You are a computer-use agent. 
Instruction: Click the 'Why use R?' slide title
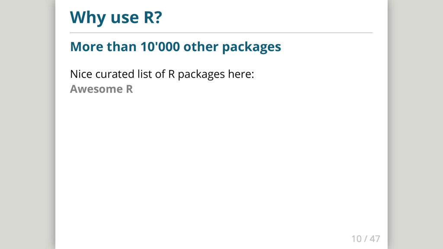point(116,17)
